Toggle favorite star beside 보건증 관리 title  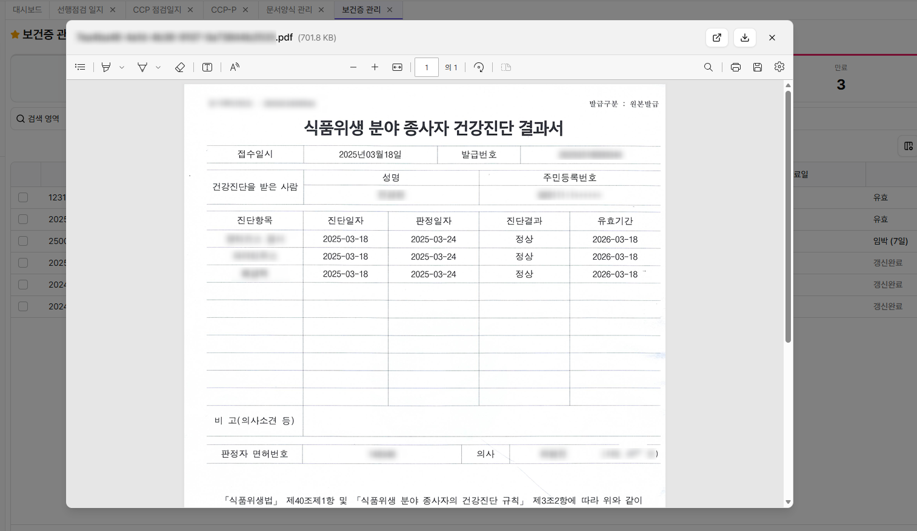[15, 35]
